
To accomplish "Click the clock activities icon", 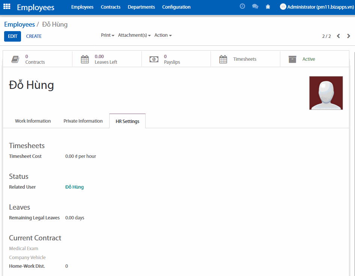I will tap(242, 7).
